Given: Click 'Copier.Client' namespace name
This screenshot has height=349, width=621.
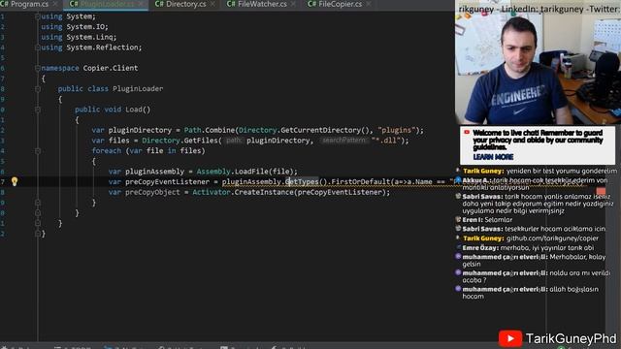Looking at the screenshot, I should (110, 68).
